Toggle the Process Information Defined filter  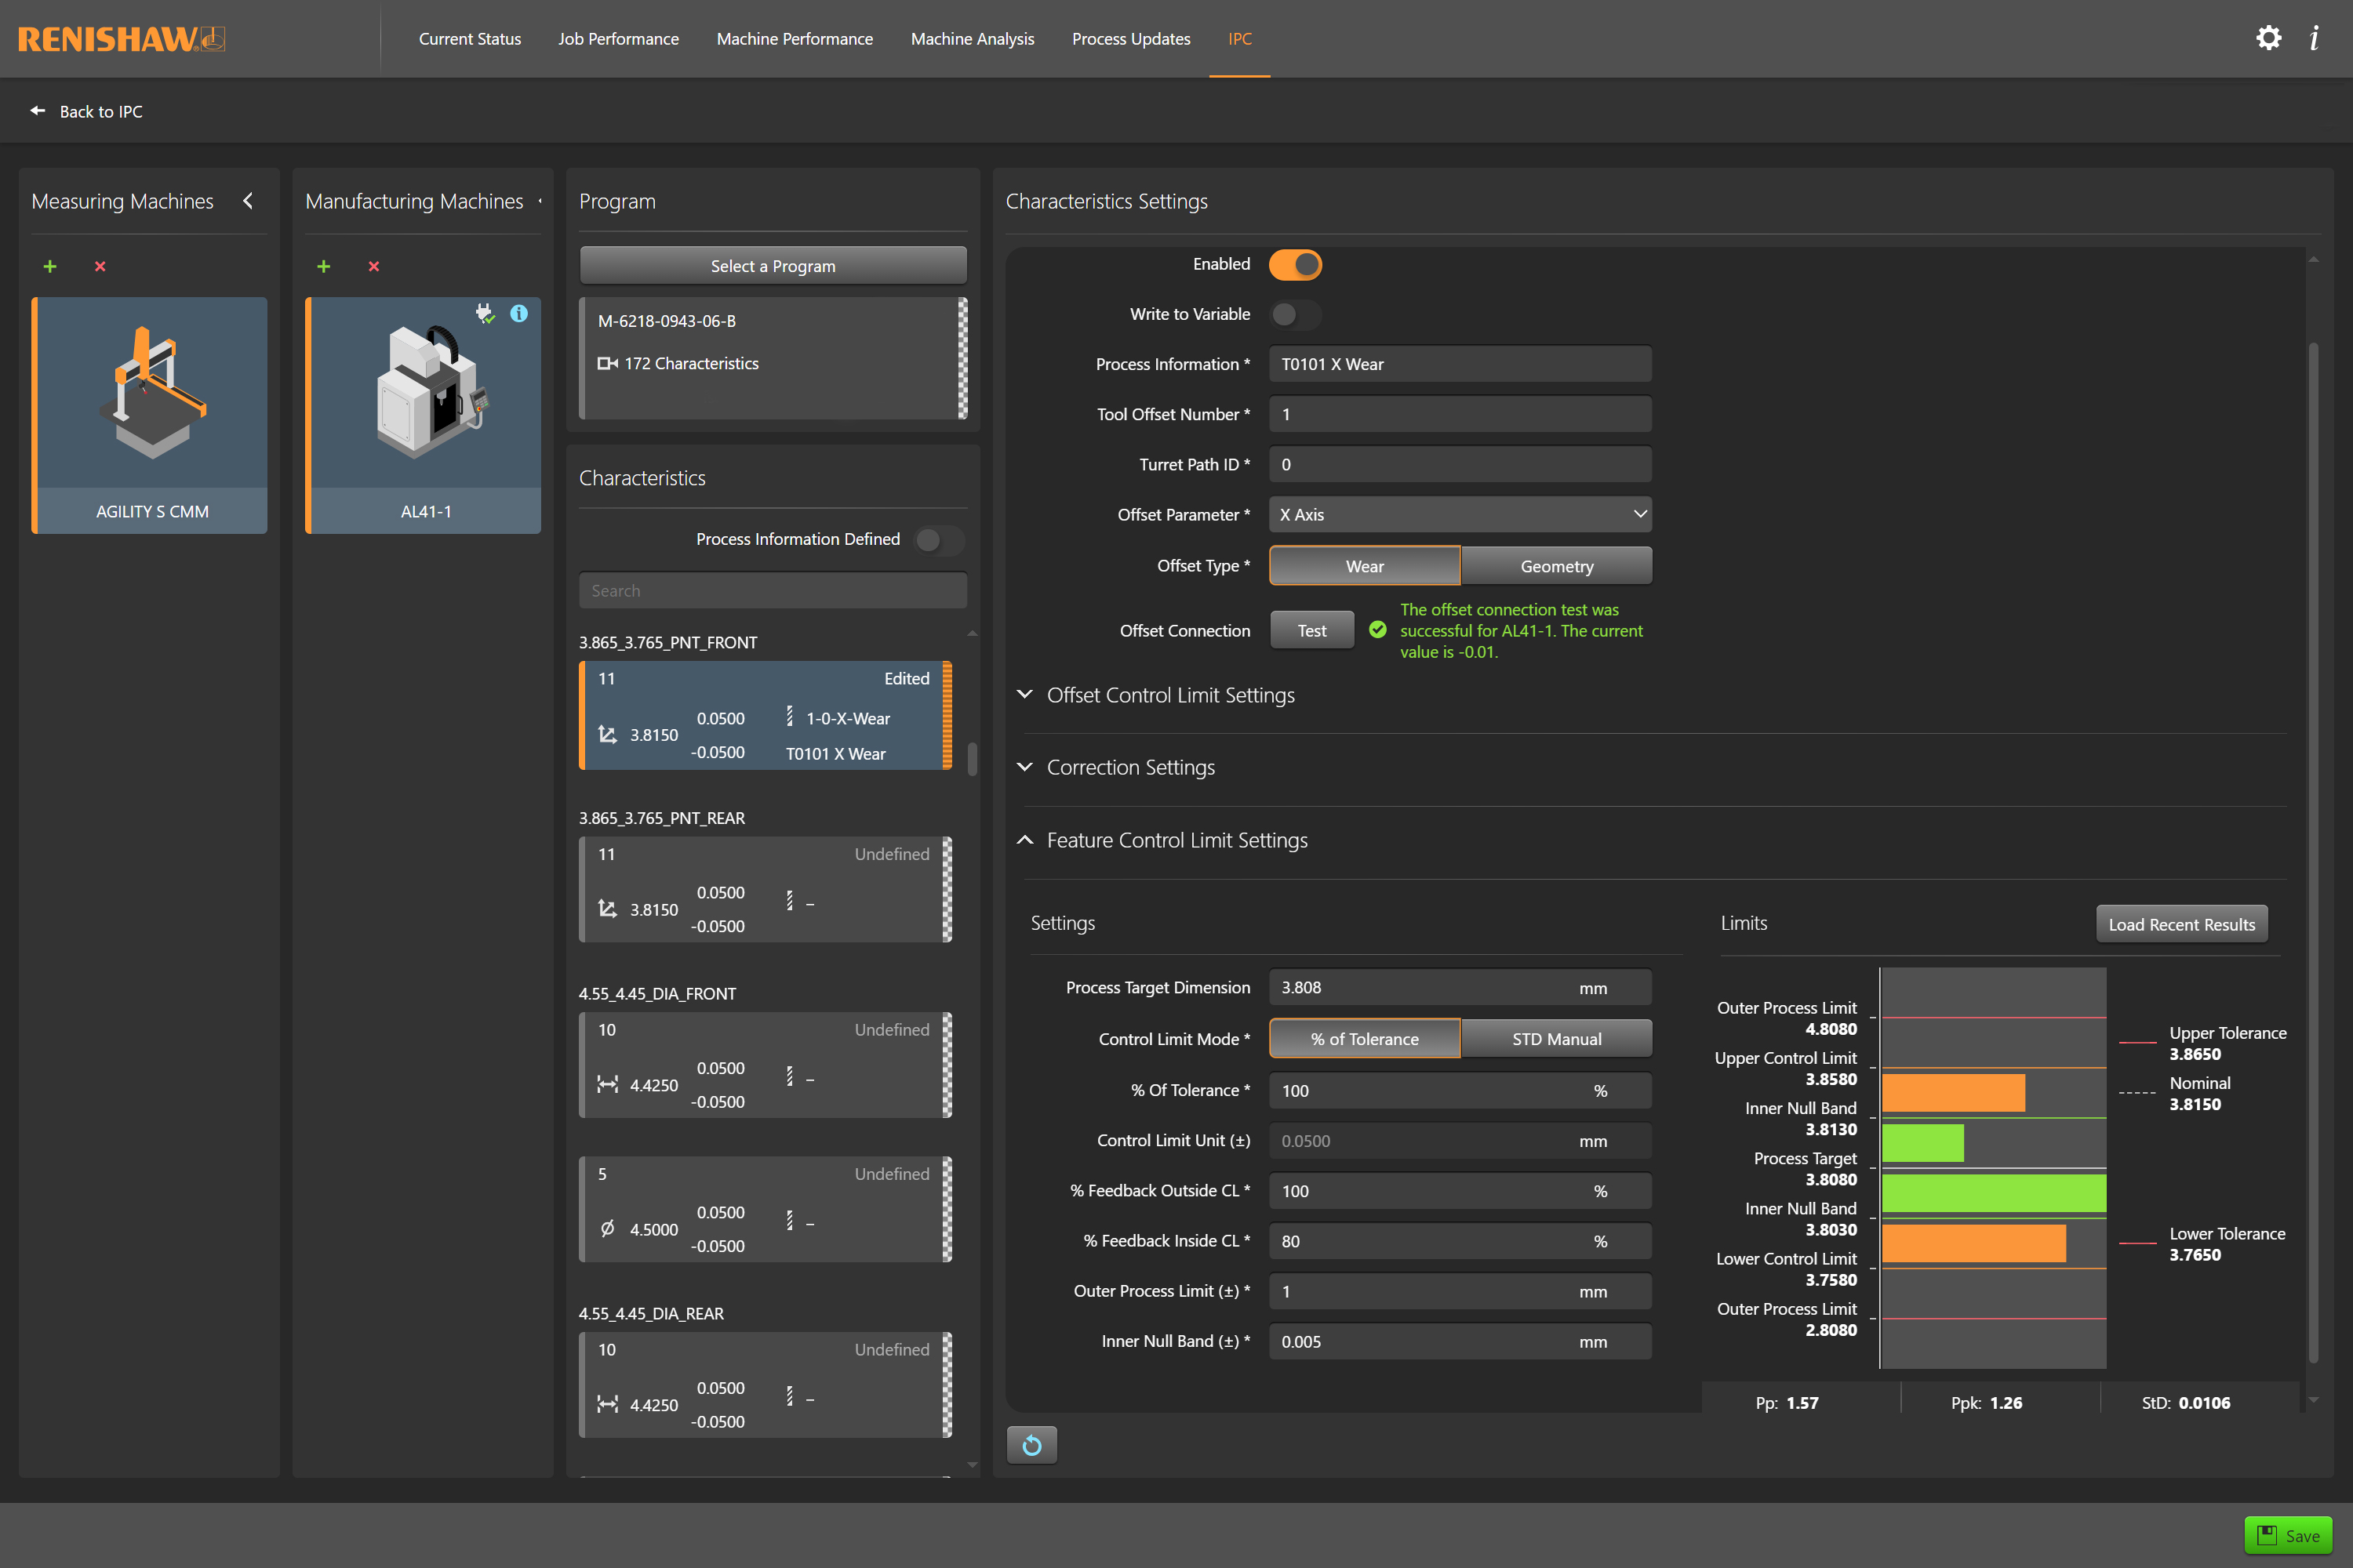tap(938, 540)
